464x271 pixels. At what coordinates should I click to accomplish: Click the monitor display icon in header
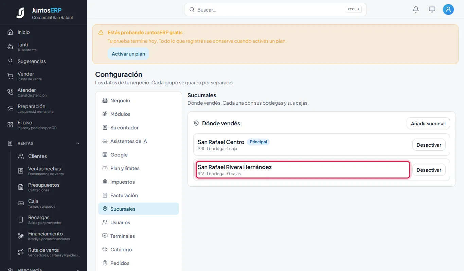pyautogui.click(x=432, y=9)
